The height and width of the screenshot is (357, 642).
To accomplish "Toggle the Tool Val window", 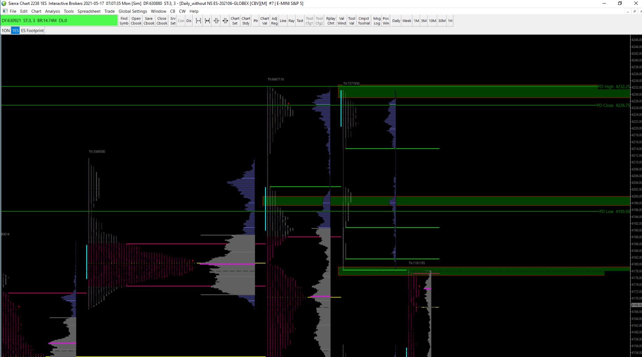I will coord(352,21).
